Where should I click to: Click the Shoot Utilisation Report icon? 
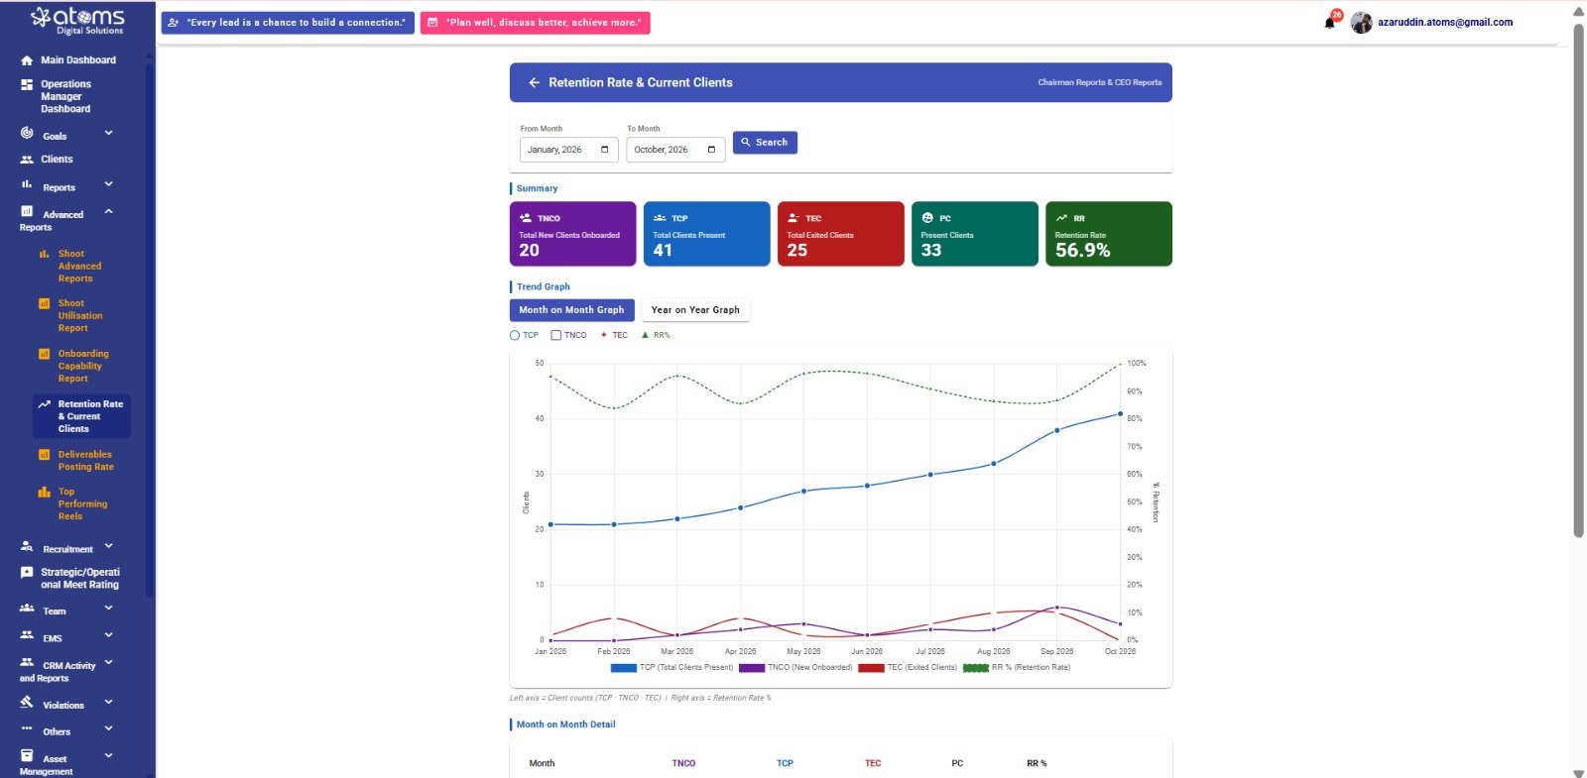(x=44, y=303)
